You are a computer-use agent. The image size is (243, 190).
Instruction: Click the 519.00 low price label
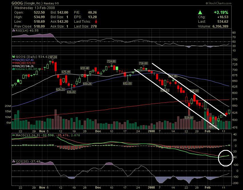[189, 117]
